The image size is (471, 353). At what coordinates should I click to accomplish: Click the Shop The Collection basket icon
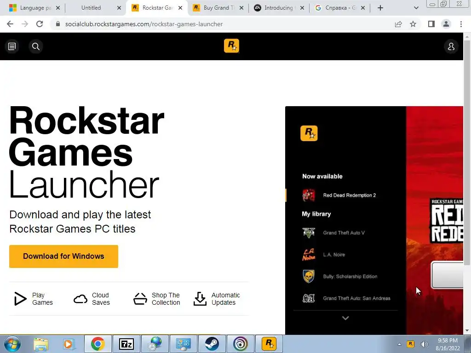[140, 299]
